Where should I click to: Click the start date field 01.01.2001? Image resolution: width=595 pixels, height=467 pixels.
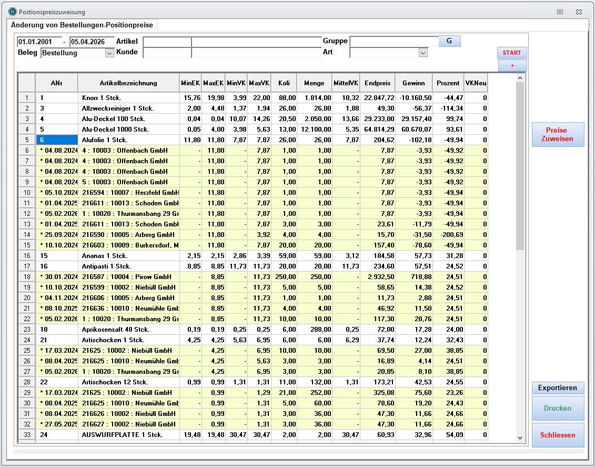click(x=38, y=42)
